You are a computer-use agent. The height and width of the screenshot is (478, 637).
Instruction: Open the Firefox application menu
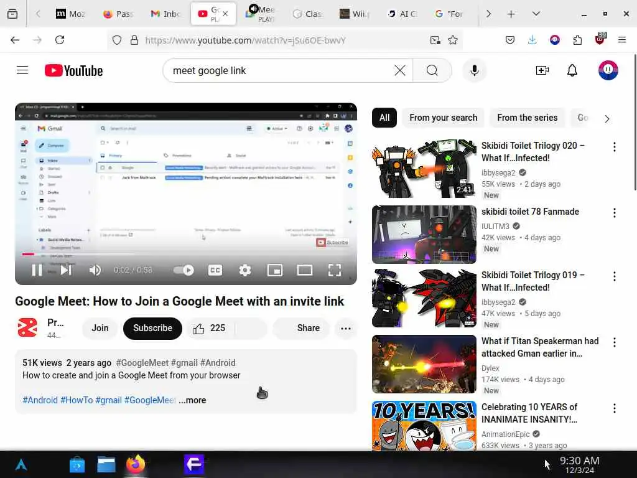point(622,40)
